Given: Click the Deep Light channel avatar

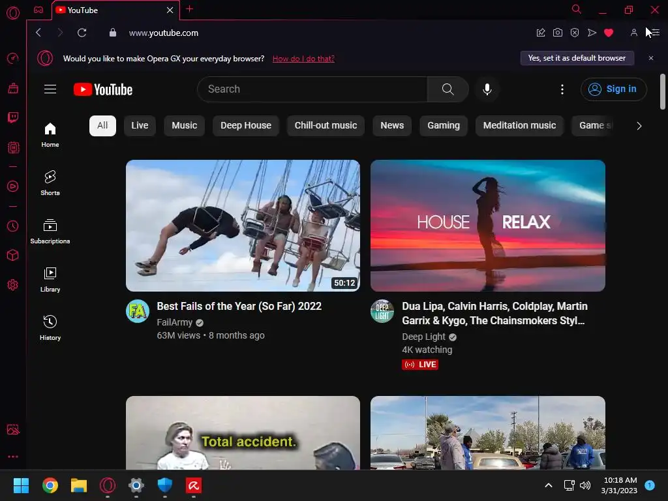Looking at the screenshot, I should point(382,311).
